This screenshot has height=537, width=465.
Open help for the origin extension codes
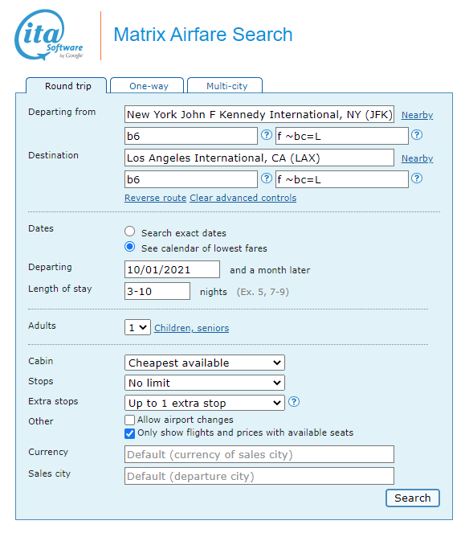(x=417, y=135)
